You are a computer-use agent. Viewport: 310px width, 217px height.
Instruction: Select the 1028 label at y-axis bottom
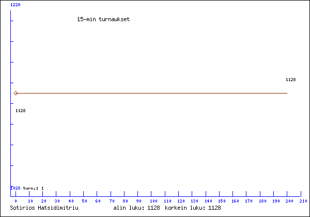16,188
